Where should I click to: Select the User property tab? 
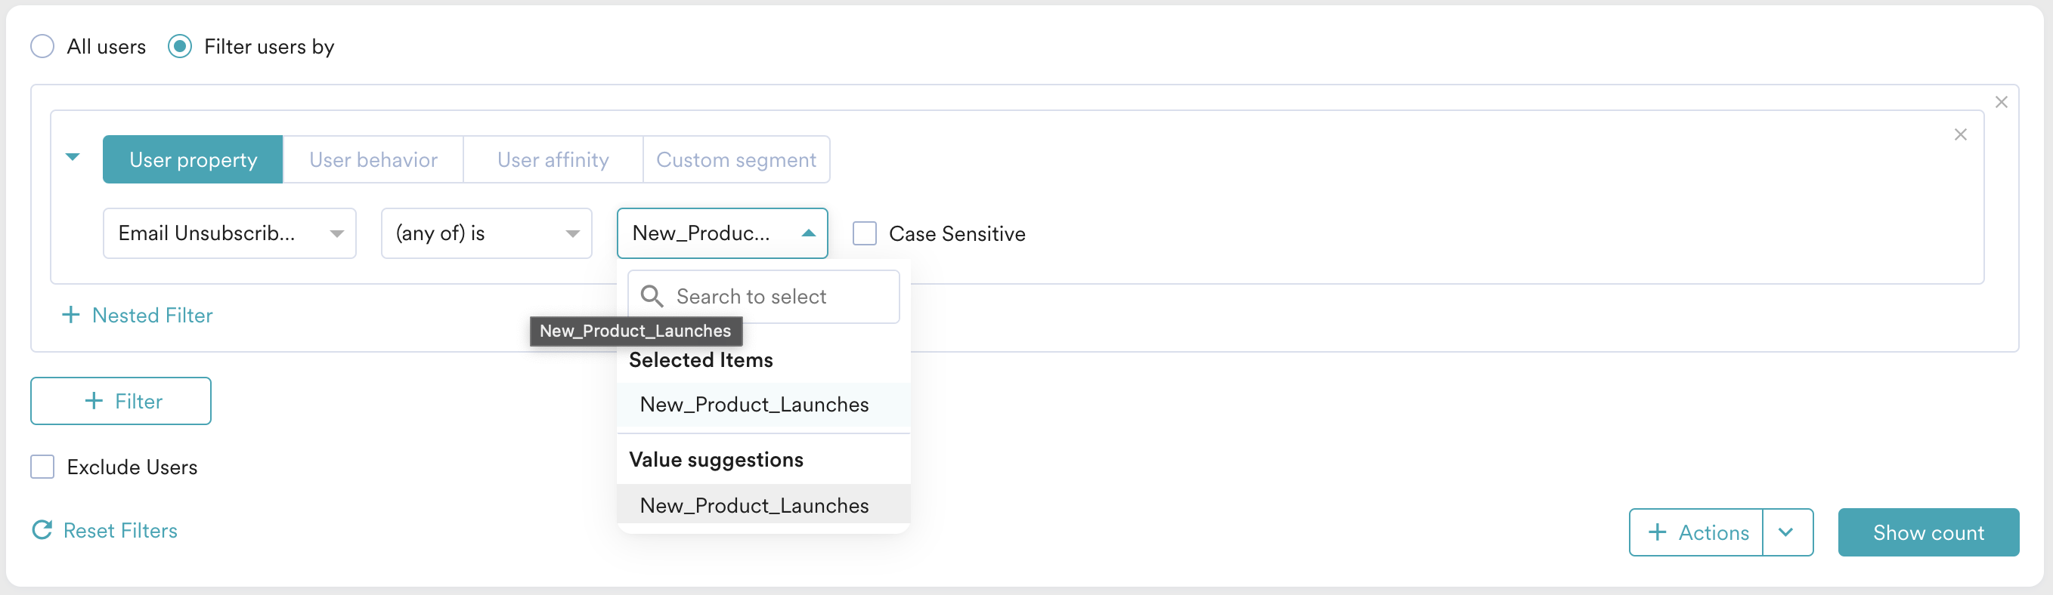[x=193, y=160]
